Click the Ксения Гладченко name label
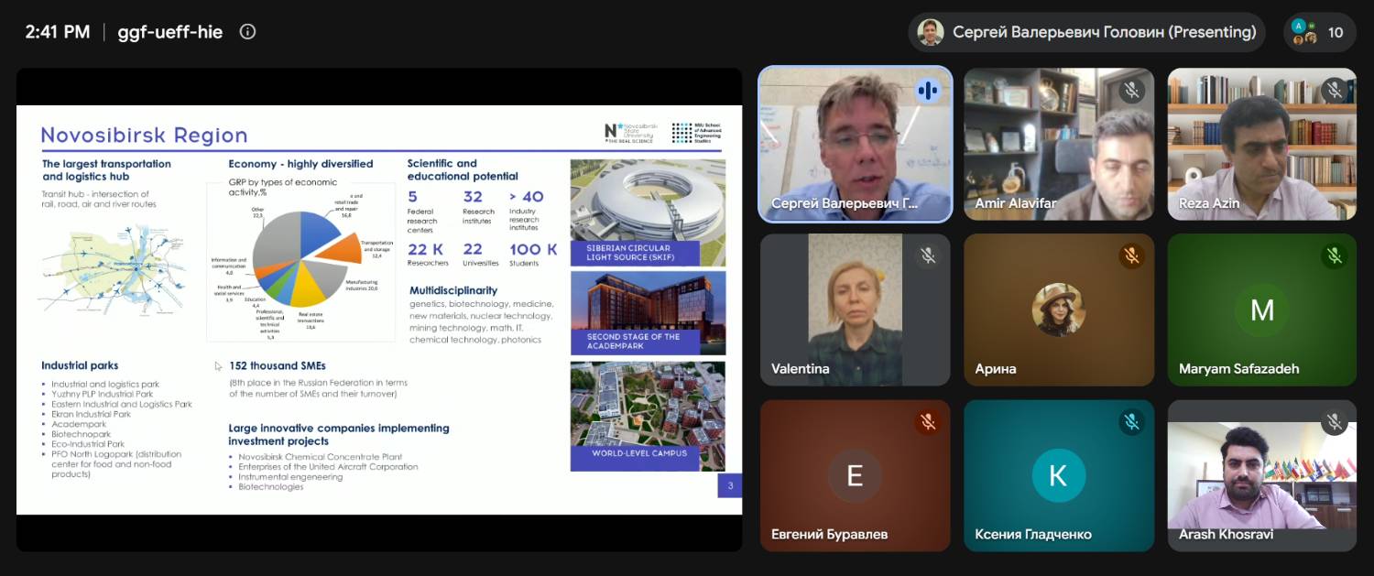 (1033, 535)
